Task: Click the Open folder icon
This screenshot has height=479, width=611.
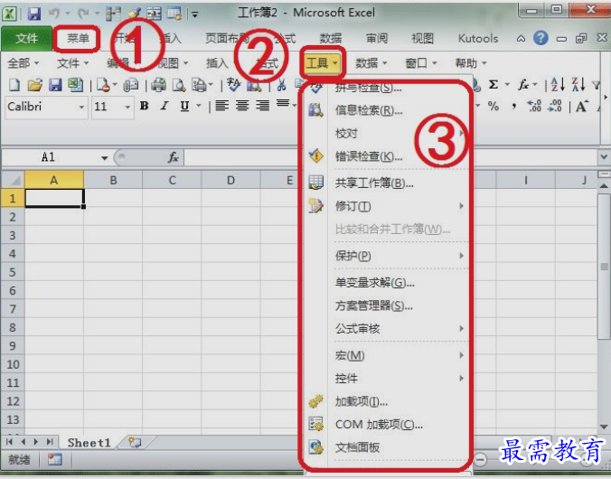Action: pos(34,85)
